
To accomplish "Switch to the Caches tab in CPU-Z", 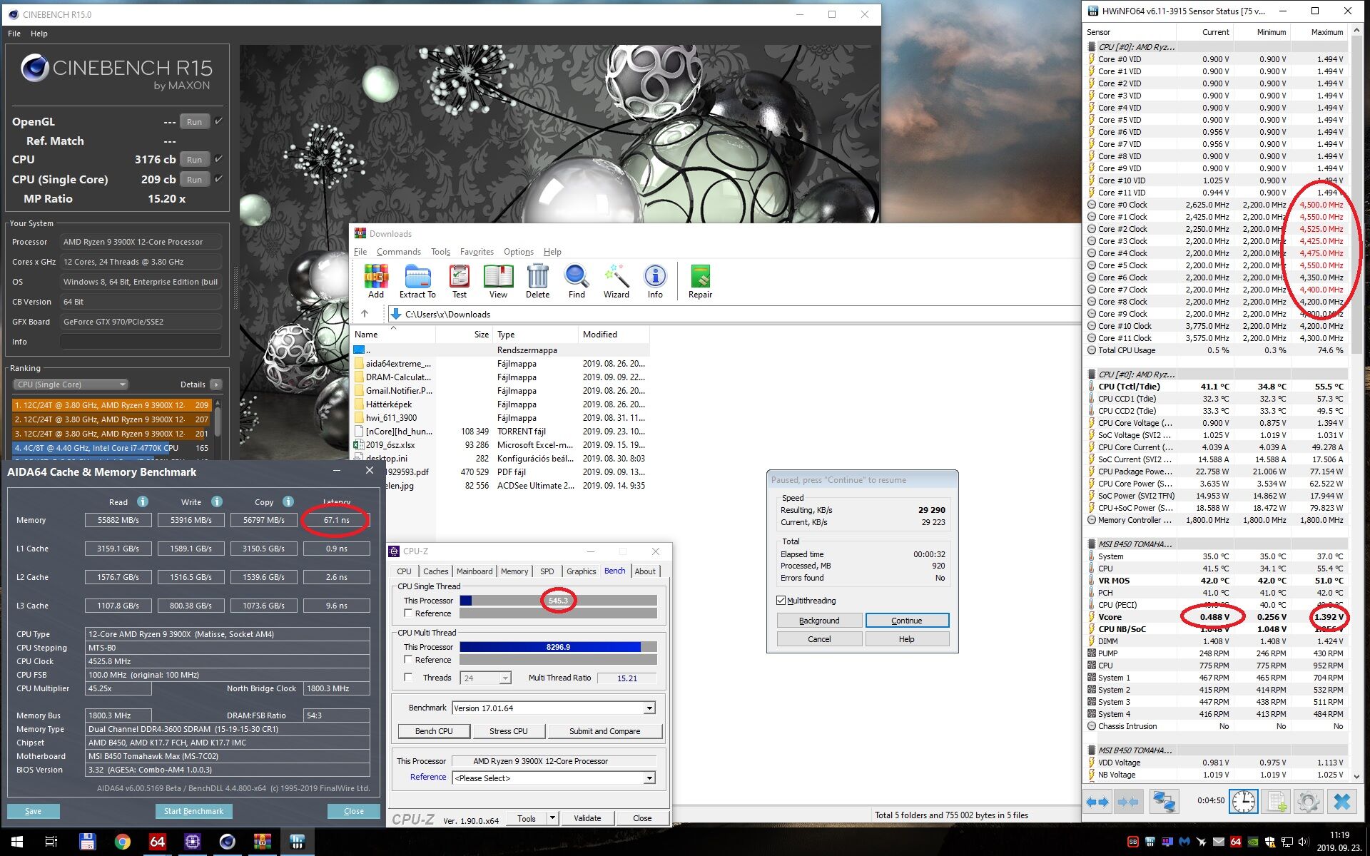I will point(435,571).
